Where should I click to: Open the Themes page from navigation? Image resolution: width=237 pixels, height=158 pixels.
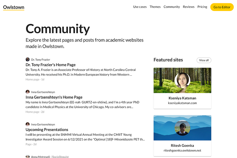point(155,7)
